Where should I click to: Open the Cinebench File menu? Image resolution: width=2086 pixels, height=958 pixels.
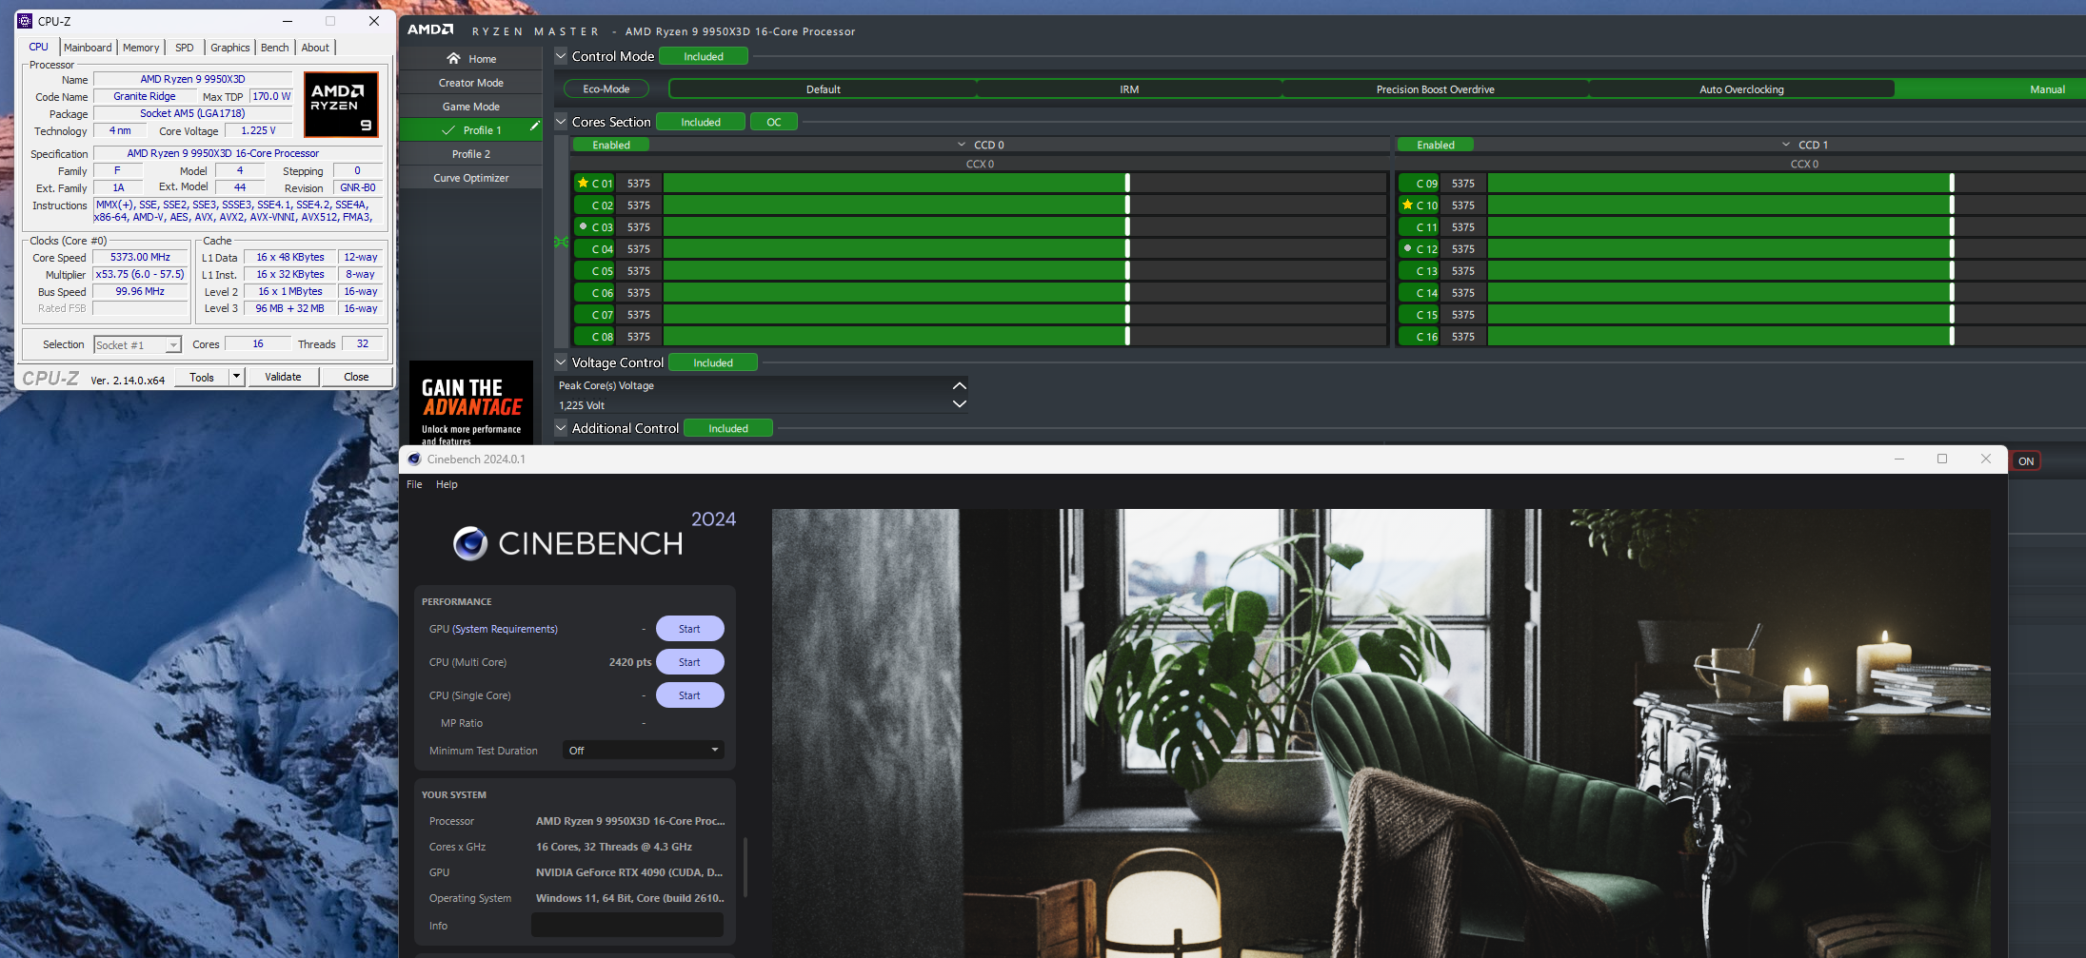tap(414, 484)
